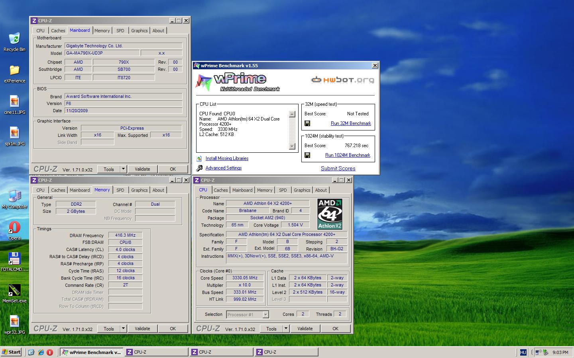Click the save icon beside Run 32M Benchmark
574x358 pixels.
click(307, 123)
